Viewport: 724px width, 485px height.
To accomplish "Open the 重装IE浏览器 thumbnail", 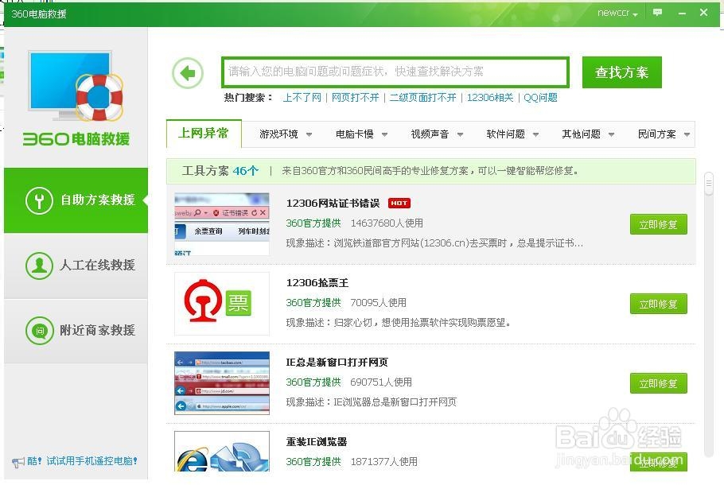I will point(222,452).
